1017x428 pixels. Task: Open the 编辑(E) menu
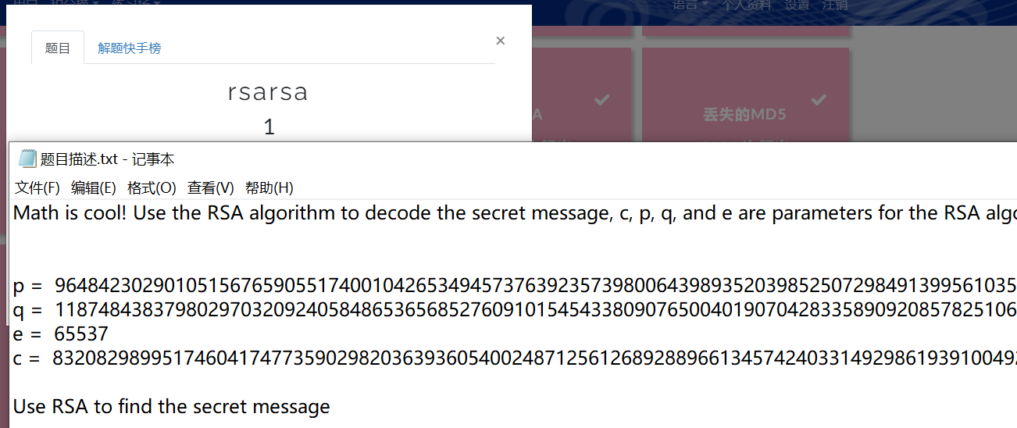point(94,187)
